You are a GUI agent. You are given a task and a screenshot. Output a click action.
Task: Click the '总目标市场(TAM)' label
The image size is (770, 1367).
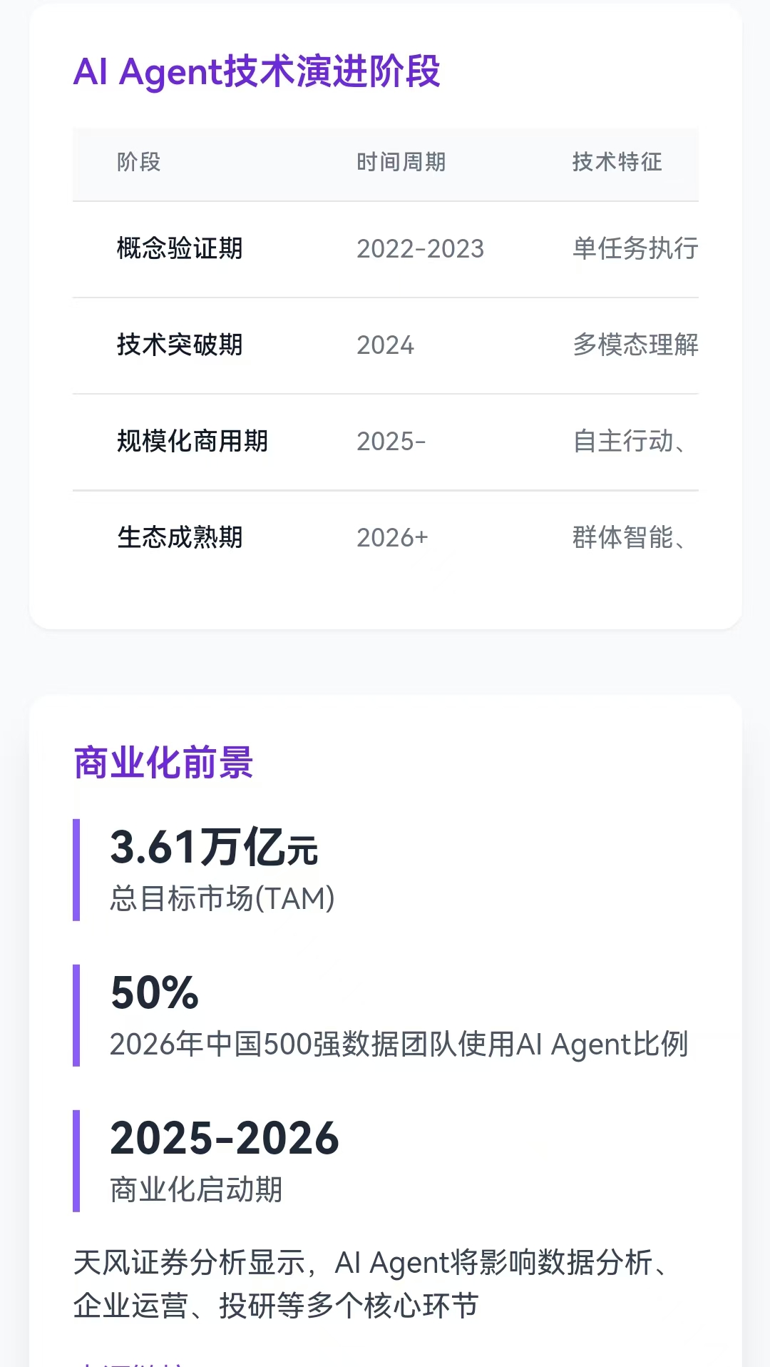pos(222,898)
